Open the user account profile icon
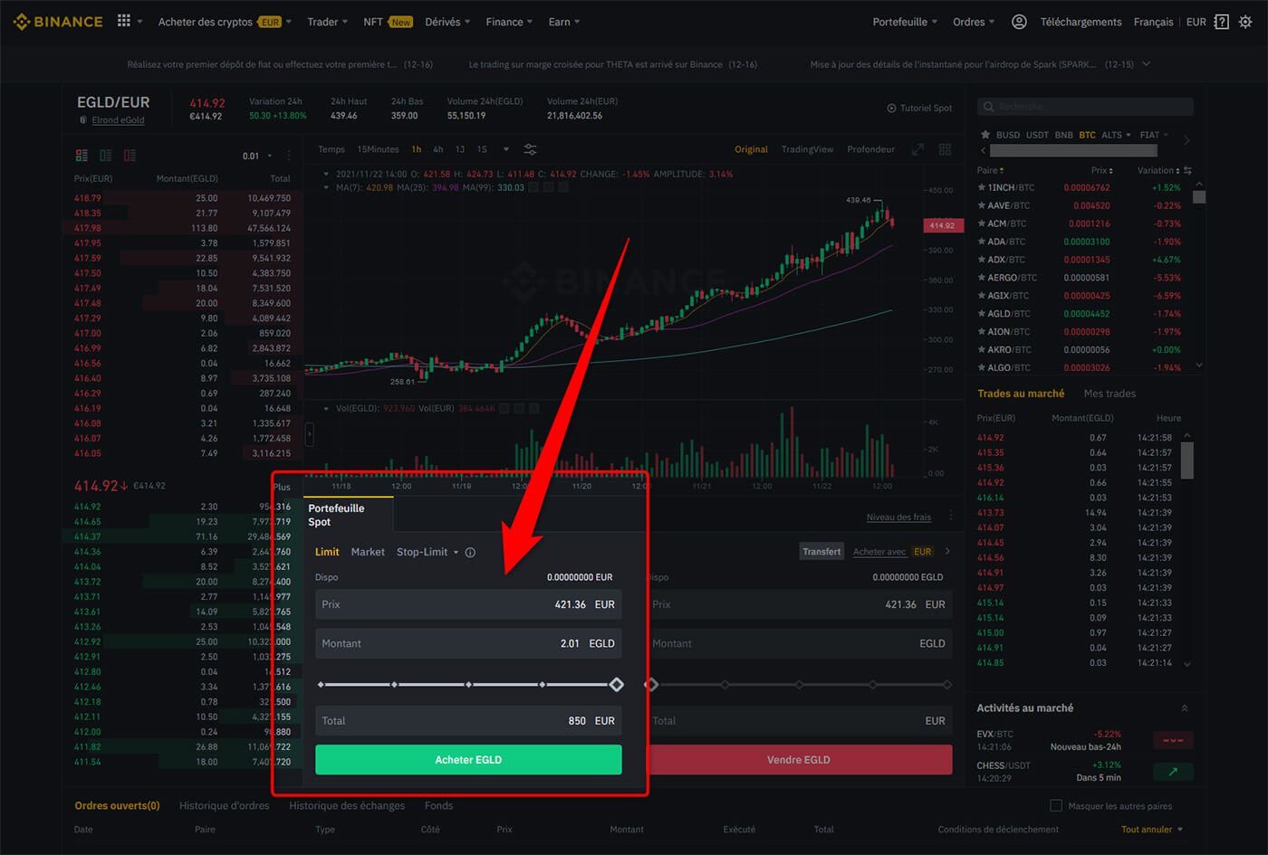Image resolution: width=1268 pixels, height=855 pixels. click(x=1019, y=22)
